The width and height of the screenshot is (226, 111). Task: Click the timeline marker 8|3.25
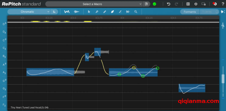(x=48, y=18)
